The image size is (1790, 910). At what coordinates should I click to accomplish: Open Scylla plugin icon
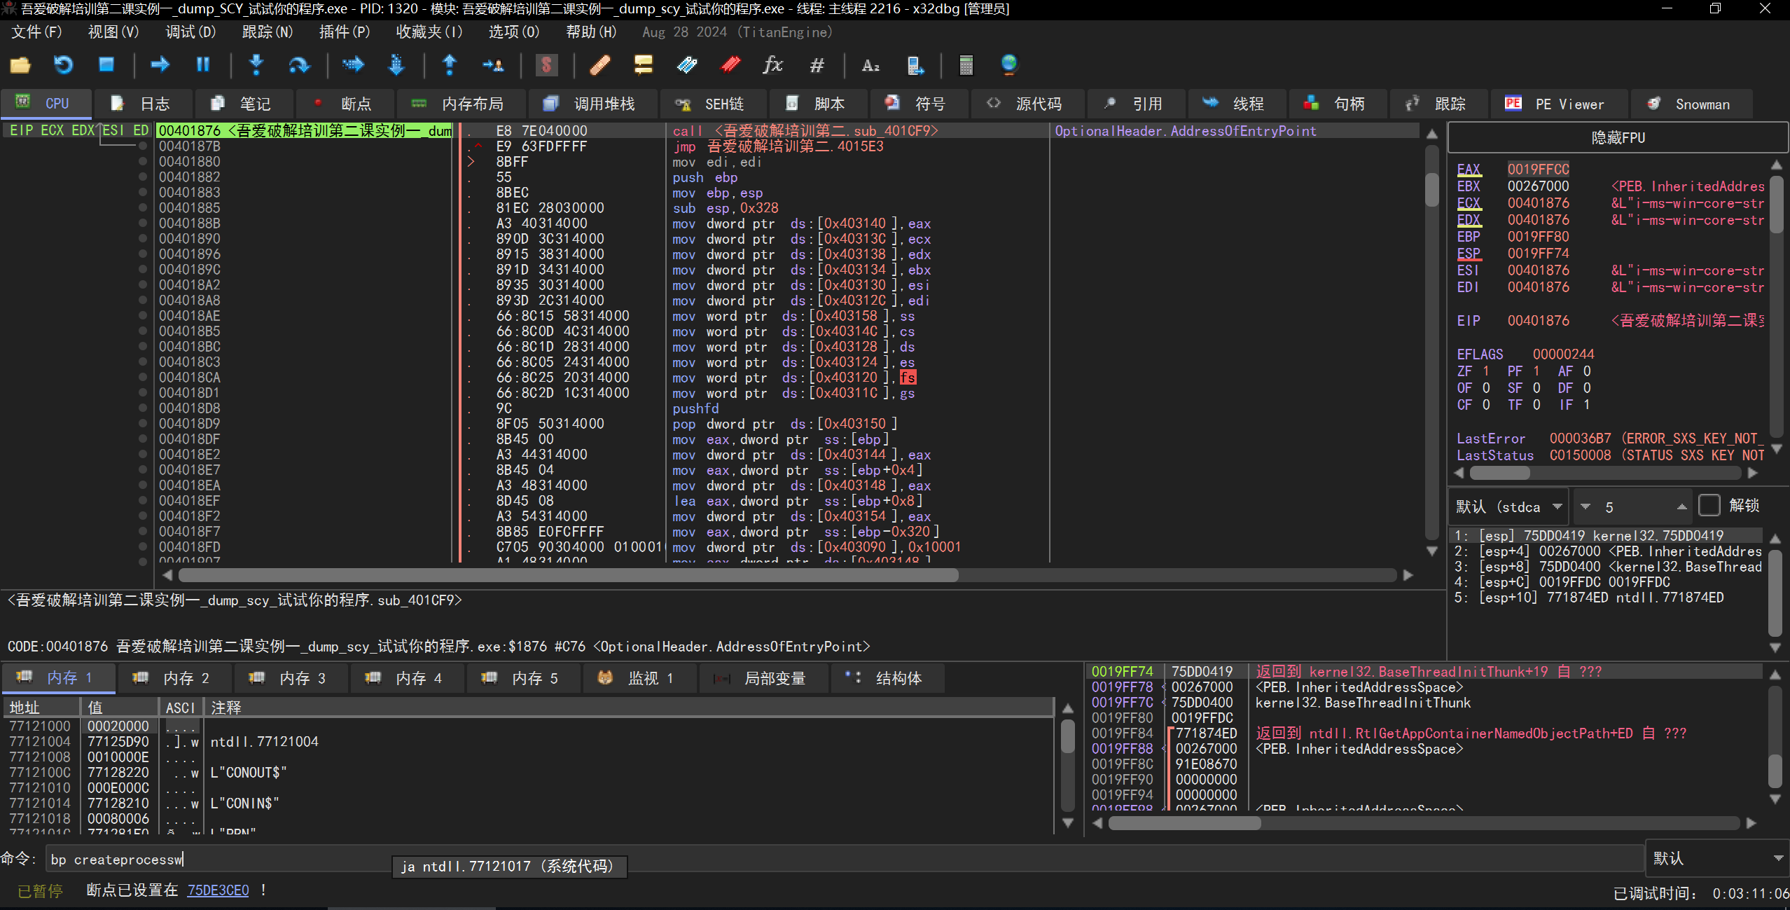[546, 65]
